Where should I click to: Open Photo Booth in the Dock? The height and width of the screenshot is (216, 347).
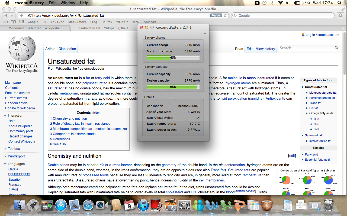click(x=157, y=205)
